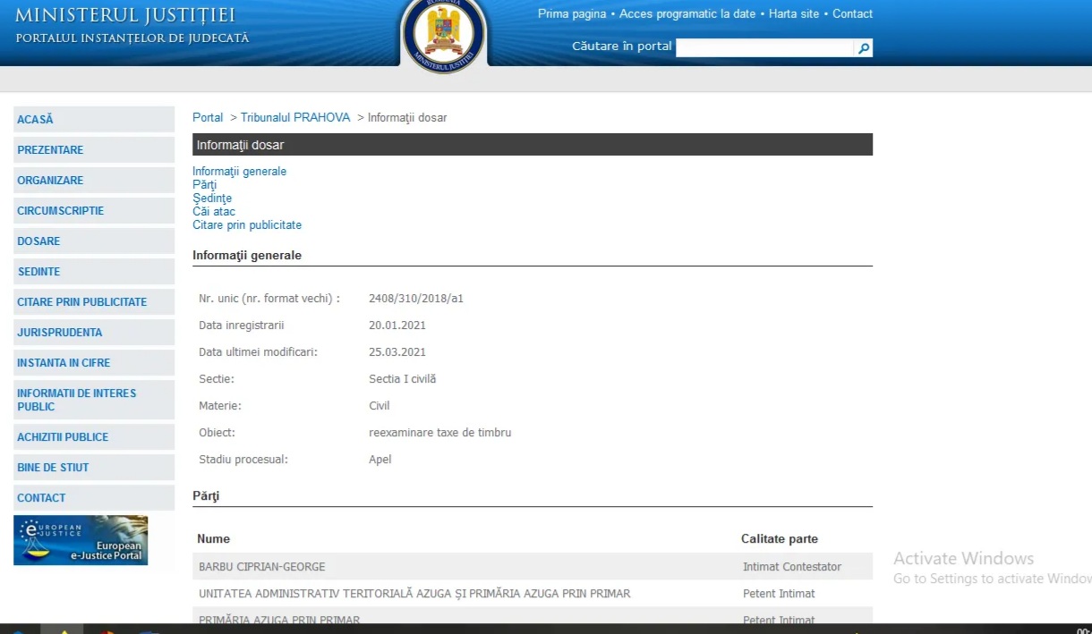Open the DOSARE sidebar menu item
The width and height of the screenshot is (1092, 634).
tap(39, 241)
